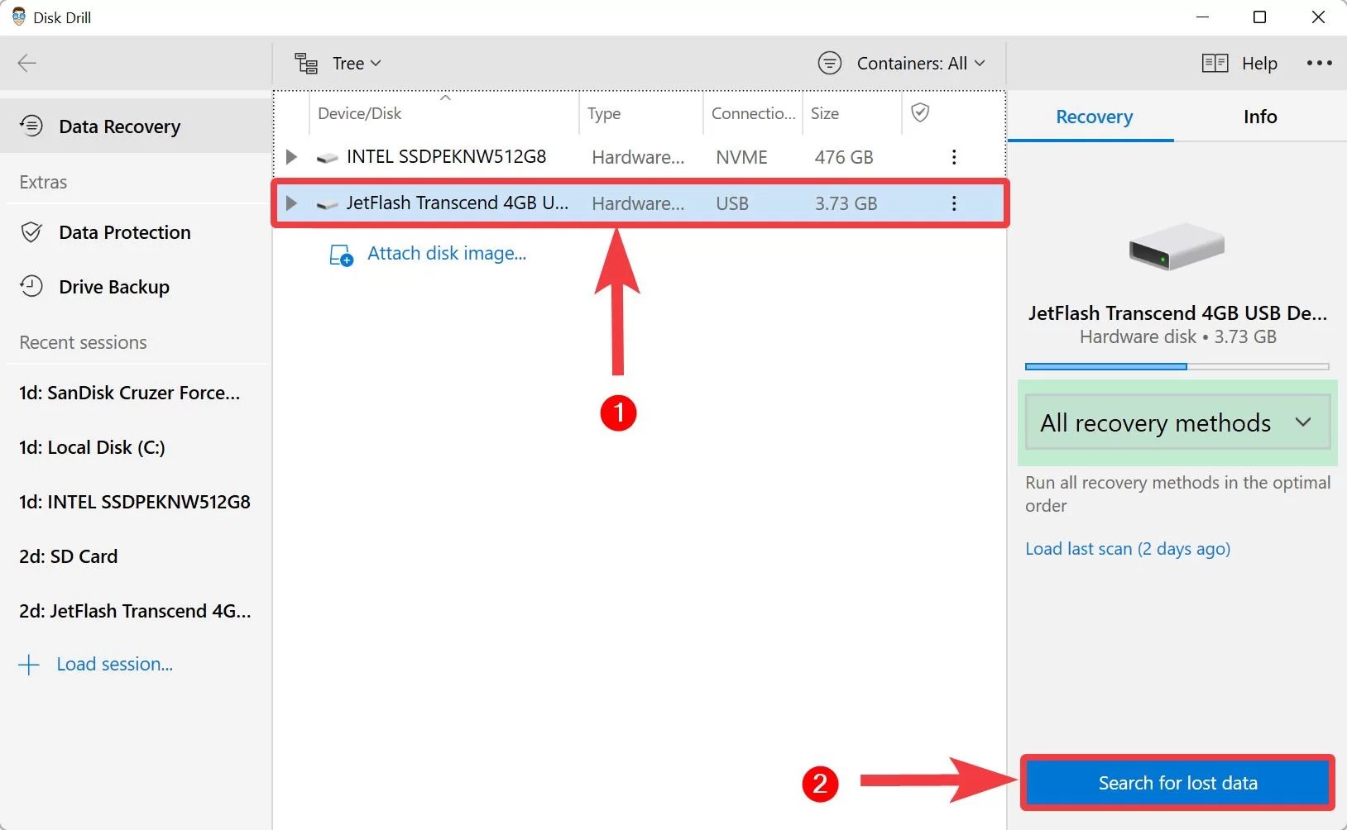The height and width of the screenshot is (830, 1347).
Task: Click the Data Recovery sidebar icon
Action: 31,126
